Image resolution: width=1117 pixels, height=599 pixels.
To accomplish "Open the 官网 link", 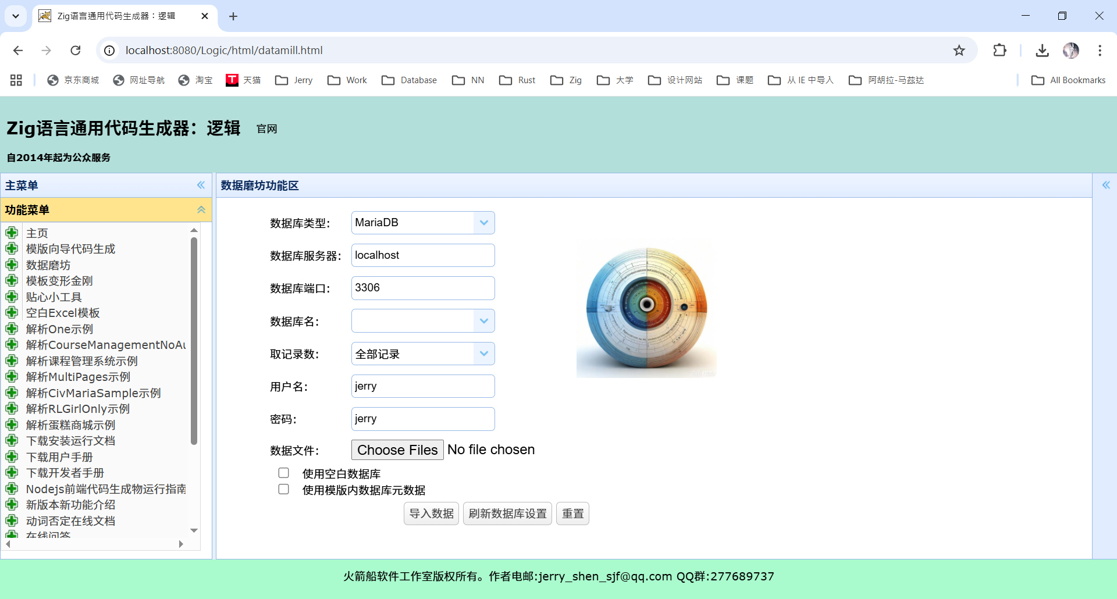I will (266, 129).
